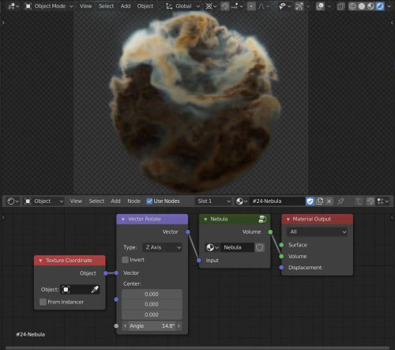Open the viewport shading options dropdown
Image resolution: width=395 pixels, height=350 pixels.
tap(389, 6)
